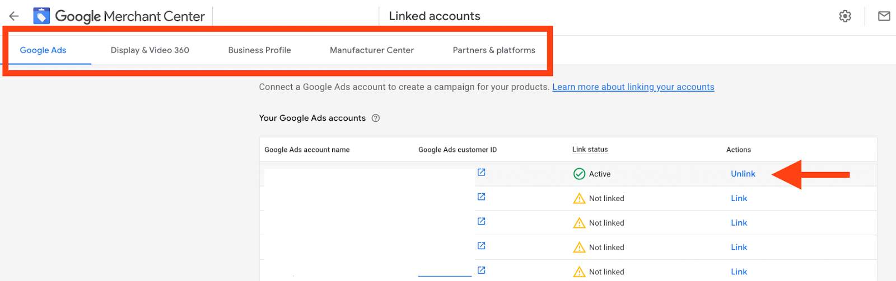Click Link in the last visible row
Viewport: 896px width, 281px height.
click(x=739, y=272)
